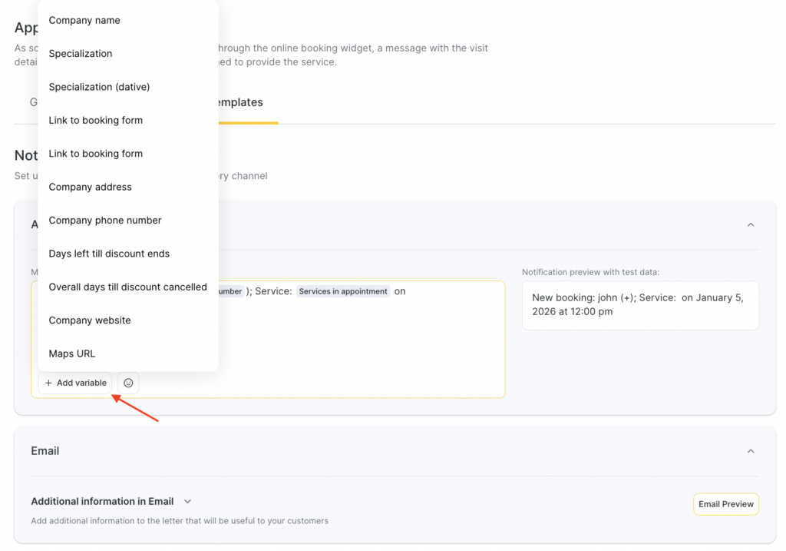This screenshot has height=551, width=786.
Task: Insert the Company phone number variable
Action: [x=105, y=221]
